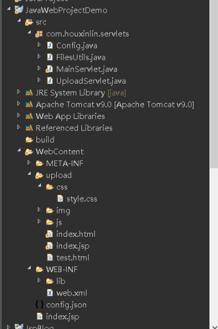Click the style.css file icon
The height and width of the screenshot is (329, 218).
tap(60, 199)
